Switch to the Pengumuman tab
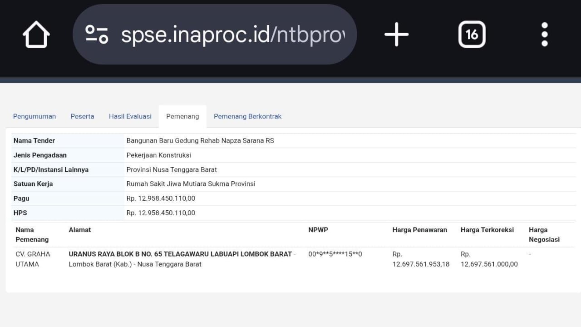 tap(34, 116)
